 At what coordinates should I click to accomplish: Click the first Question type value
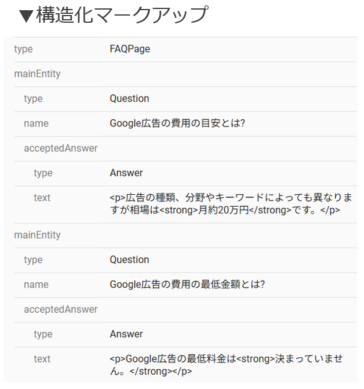129,98
